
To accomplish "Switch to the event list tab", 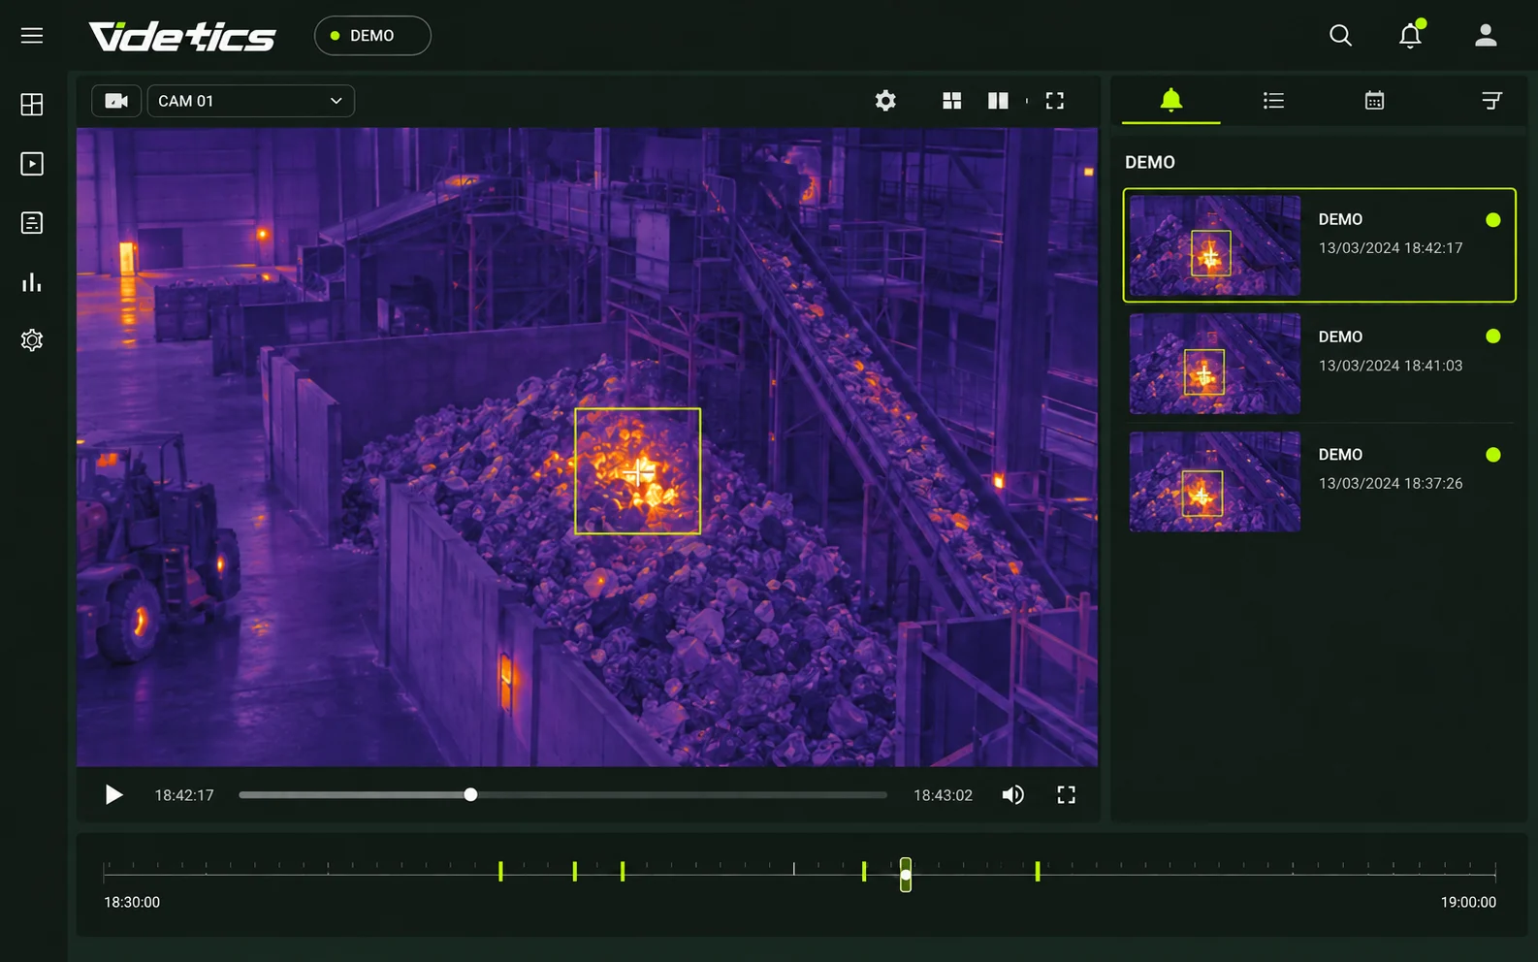I will point(1274,101).
